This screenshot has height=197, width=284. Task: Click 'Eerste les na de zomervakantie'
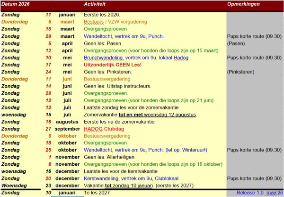(x=119, y=122)
